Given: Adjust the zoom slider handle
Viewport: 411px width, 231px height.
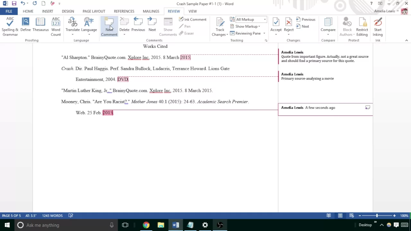Looking at the screenshot, I should [377, 216].
